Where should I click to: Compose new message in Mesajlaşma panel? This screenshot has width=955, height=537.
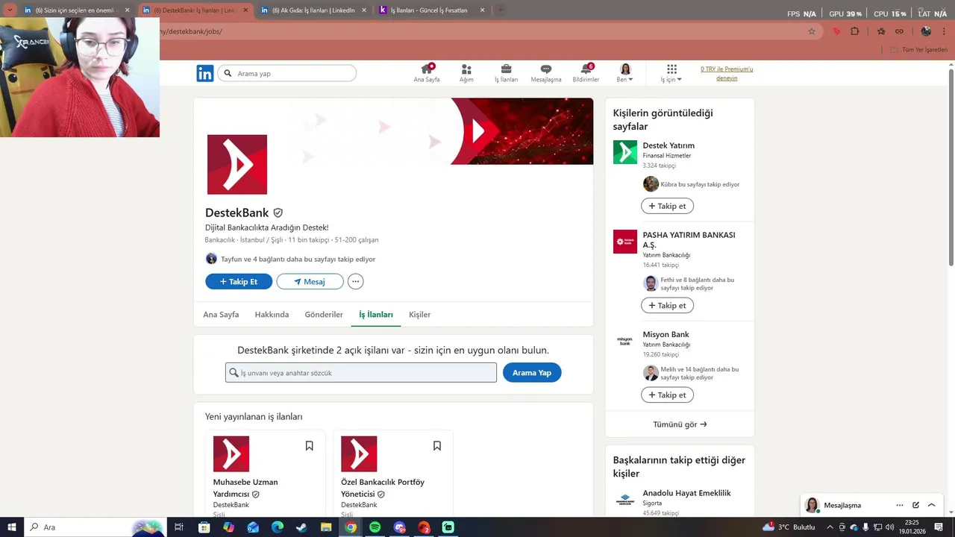click(915, 505)
